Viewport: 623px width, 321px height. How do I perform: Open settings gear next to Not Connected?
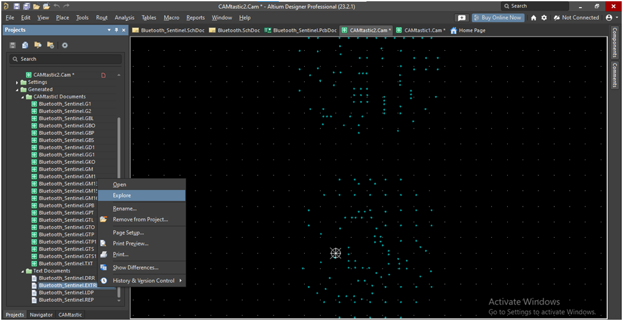pyautogui.click(x=544, y=18)
